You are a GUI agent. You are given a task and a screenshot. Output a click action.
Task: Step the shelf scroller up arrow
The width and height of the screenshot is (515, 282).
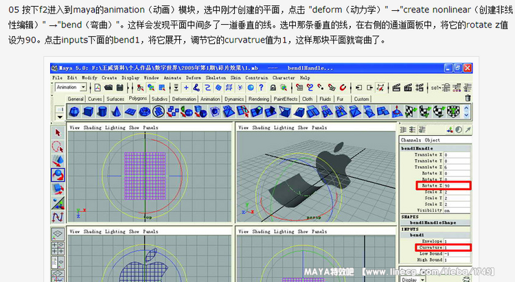pos(466,108)
